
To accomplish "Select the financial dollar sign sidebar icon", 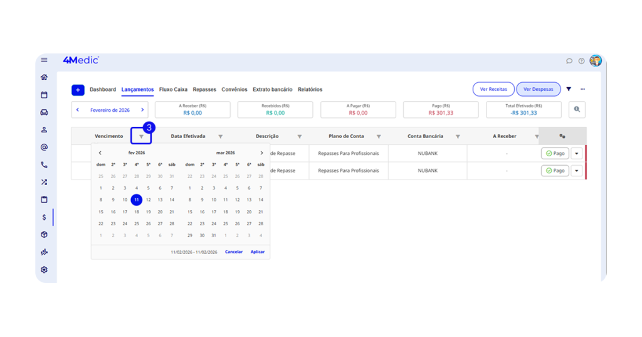I will pos(44,217).
